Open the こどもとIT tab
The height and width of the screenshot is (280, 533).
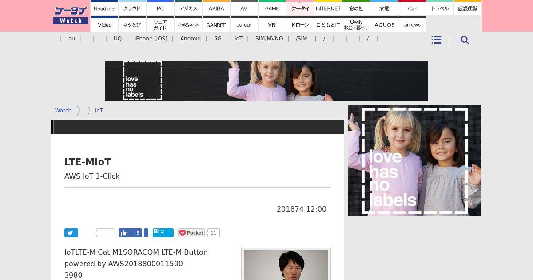click(328, 25)
